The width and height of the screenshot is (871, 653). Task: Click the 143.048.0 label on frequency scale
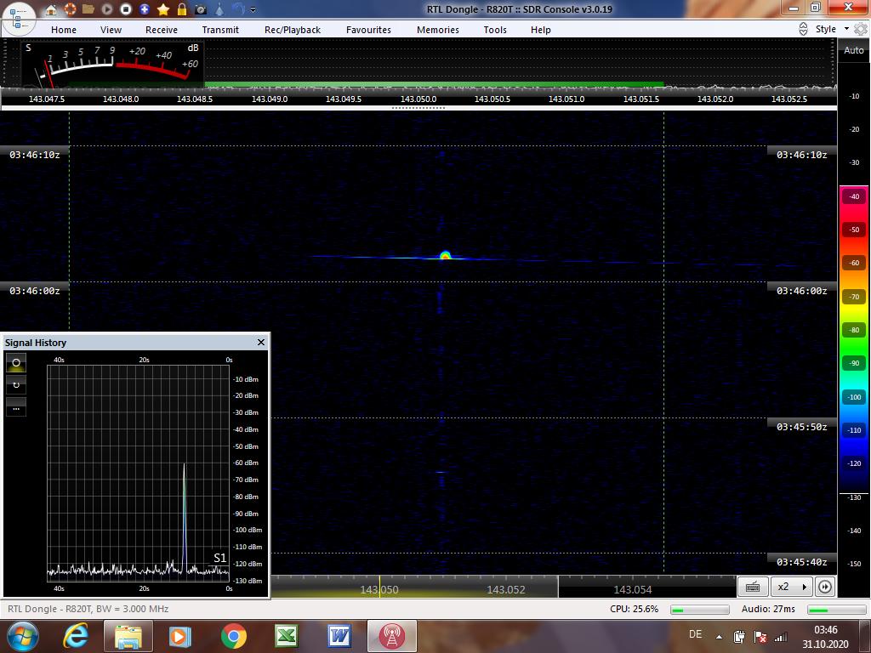pos(121,99)
